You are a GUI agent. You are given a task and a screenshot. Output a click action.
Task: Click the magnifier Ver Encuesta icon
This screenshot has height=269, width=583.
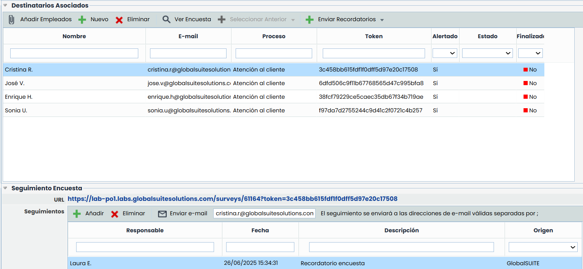(166, 20)
